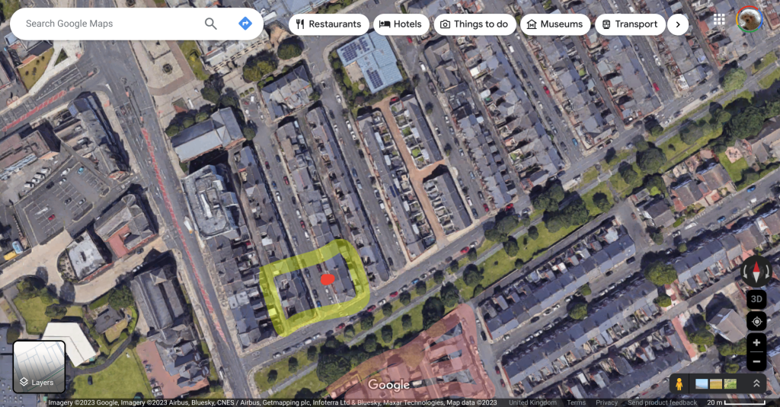Image resolution: width=780 pixels, height=407 pixels.
Task: Open the Google account profile picture
Action: click(x=750, y=19)
